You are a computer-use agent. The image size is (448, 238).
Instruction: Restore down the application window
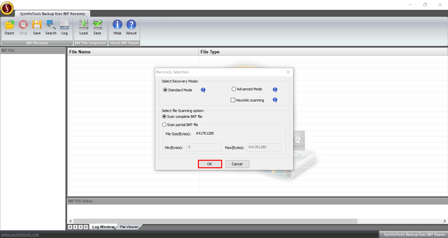click(425, 5)
